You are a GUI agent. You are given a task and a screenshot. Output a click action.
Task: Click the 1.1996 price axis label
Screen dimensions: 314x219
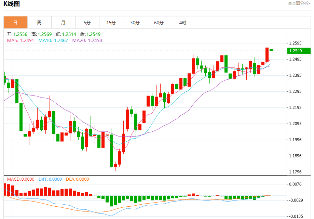(x=295, y=140)
